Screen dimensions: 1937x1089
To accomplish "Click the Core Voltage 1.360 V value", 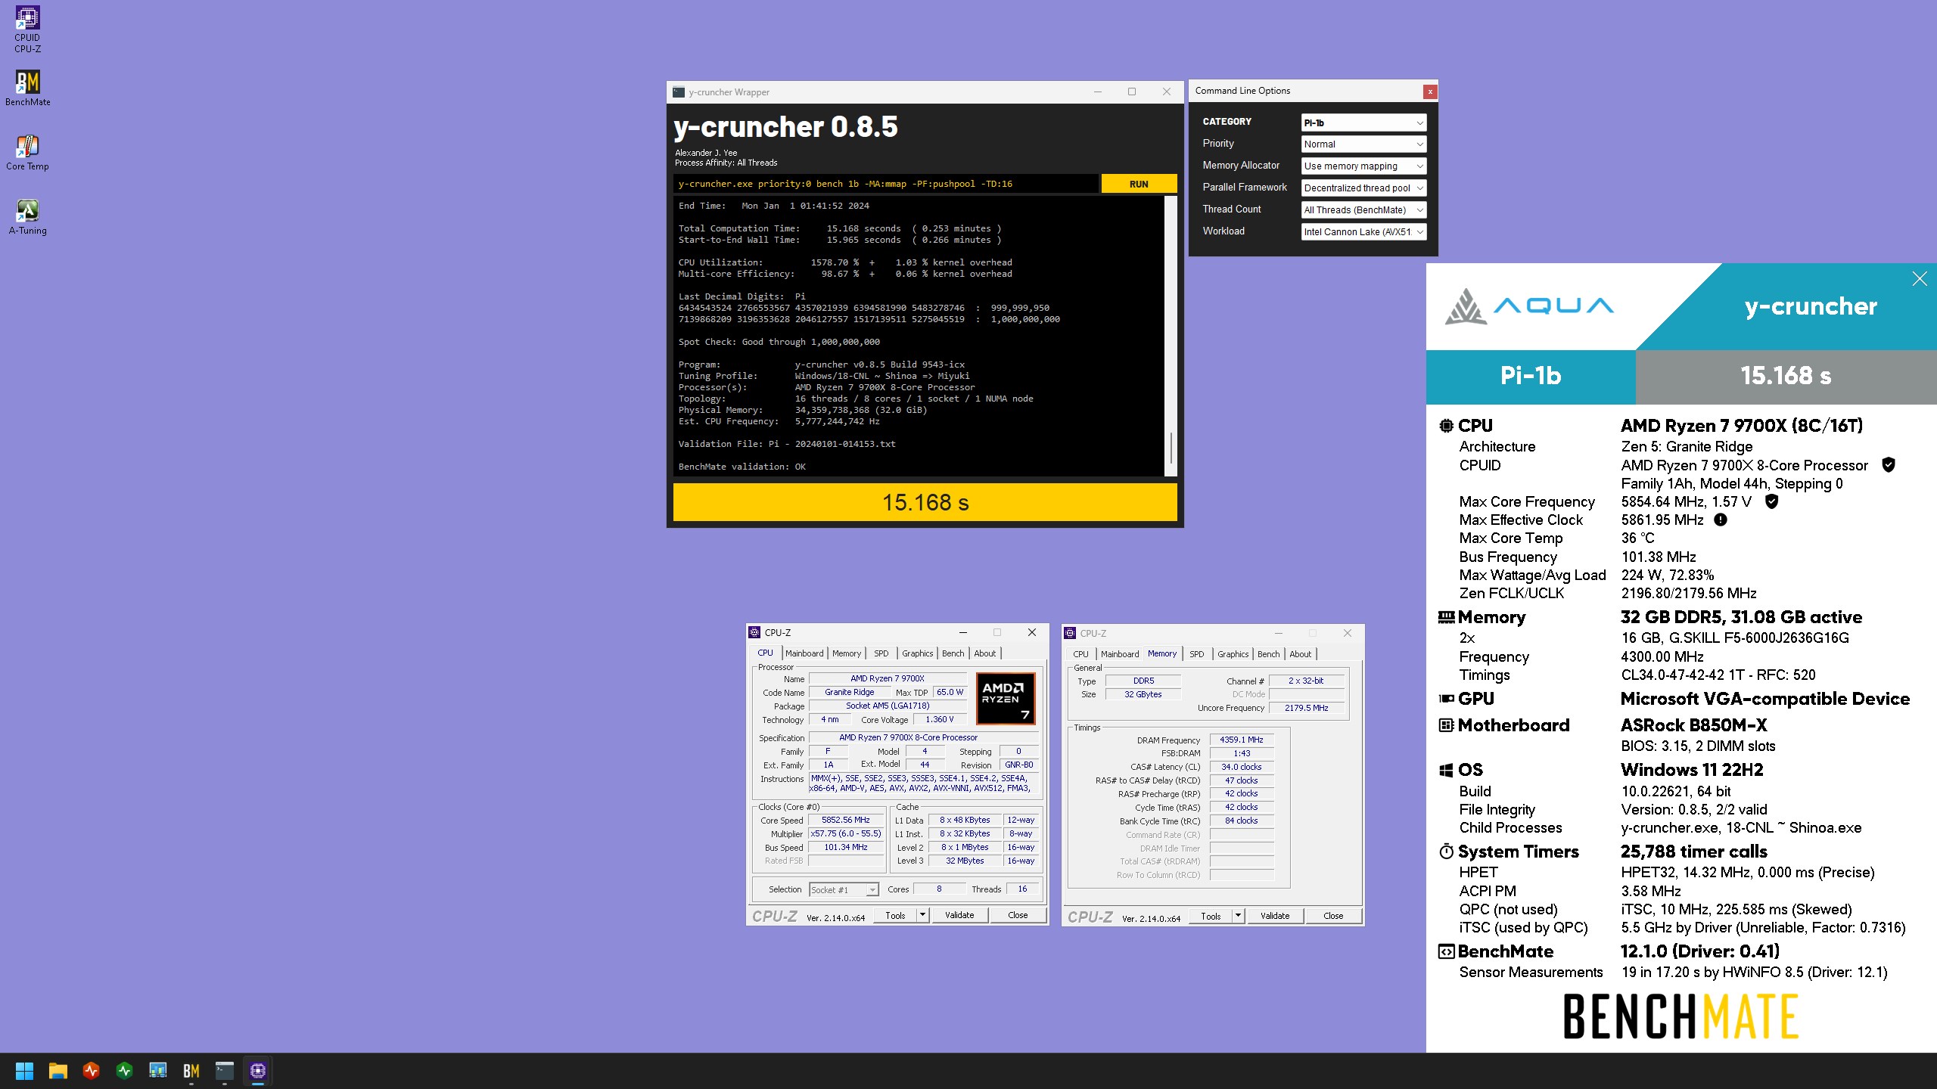I will tap(939, 719).
